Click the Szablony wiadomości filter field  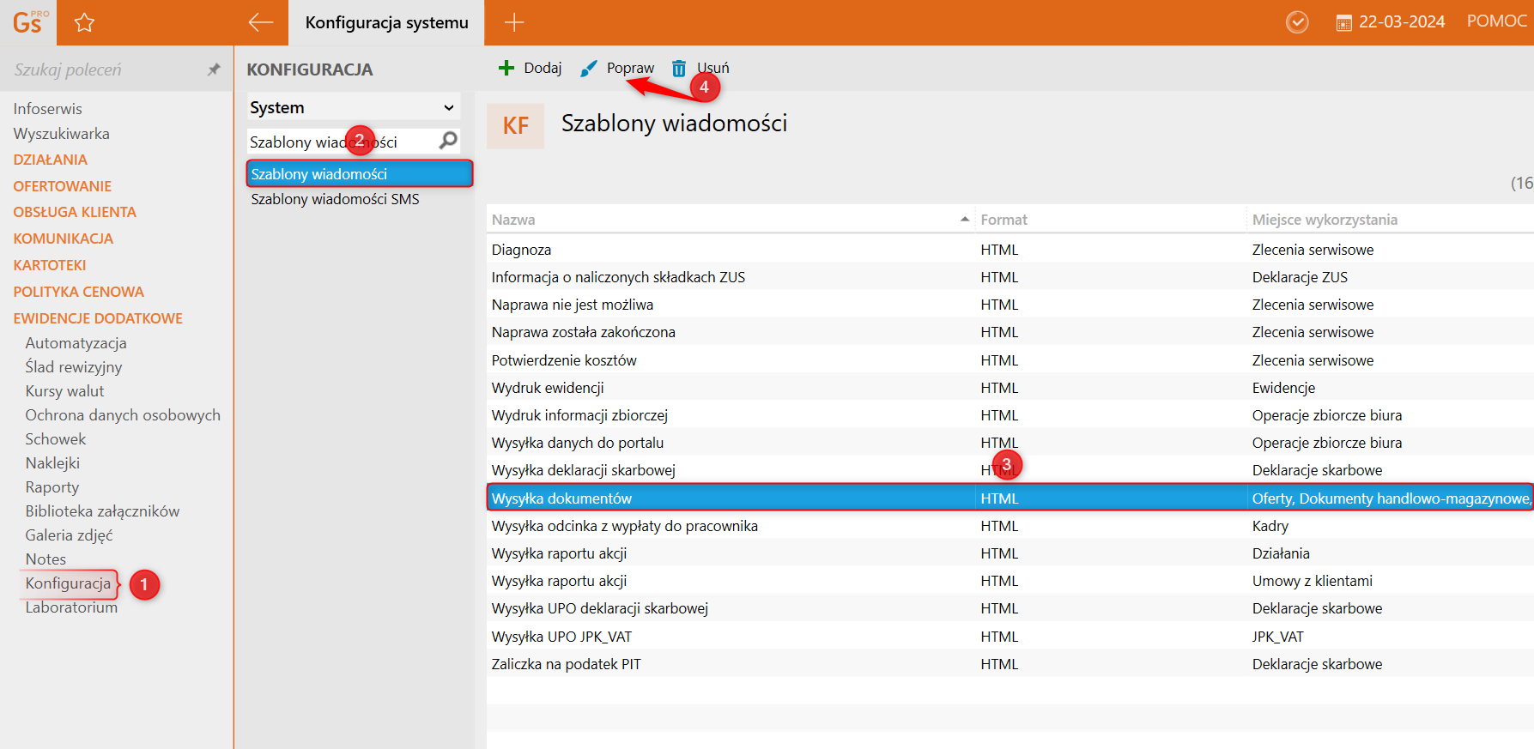343,141
